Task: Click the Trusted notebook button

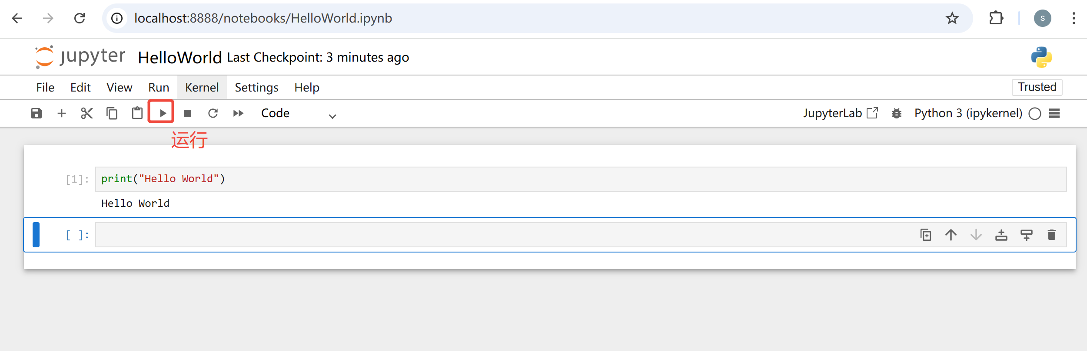Action: click(1037, 87)
